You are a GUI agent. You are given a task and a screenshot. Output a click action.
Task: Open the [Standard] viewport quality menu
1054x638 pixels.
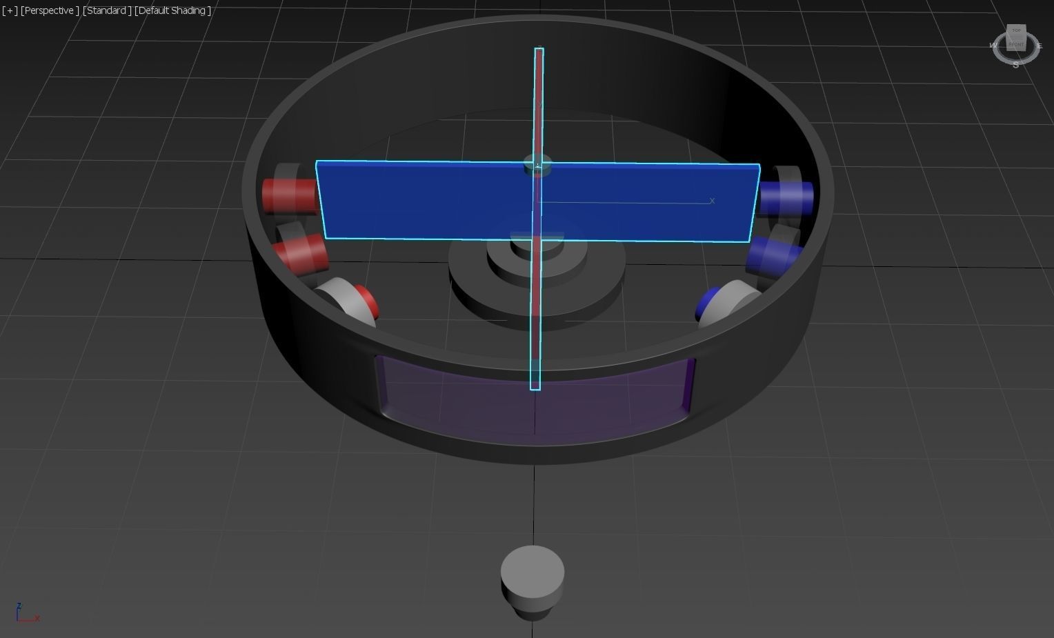pos(107,10)
